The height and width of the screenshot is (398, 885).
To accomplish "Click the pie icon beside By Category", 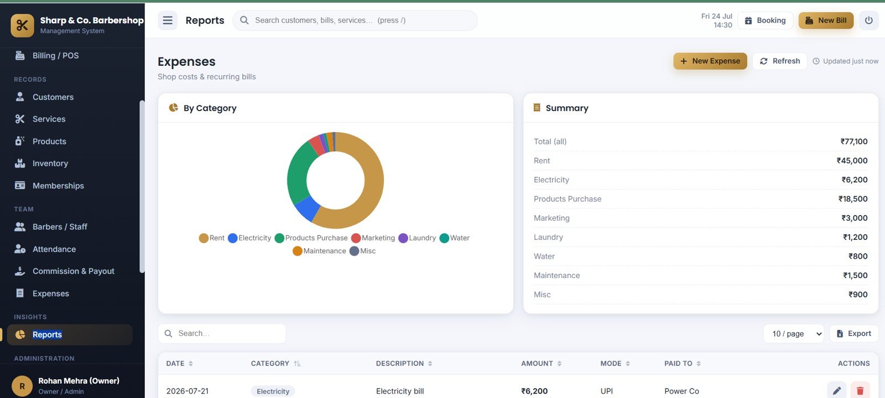I will (173, 108).
